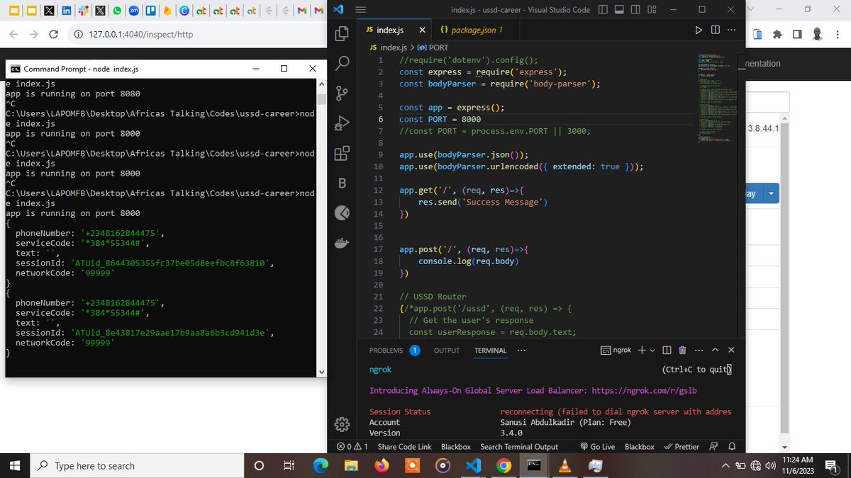Switch to the WhatsApp Chrome tab

tap(116, 11)
